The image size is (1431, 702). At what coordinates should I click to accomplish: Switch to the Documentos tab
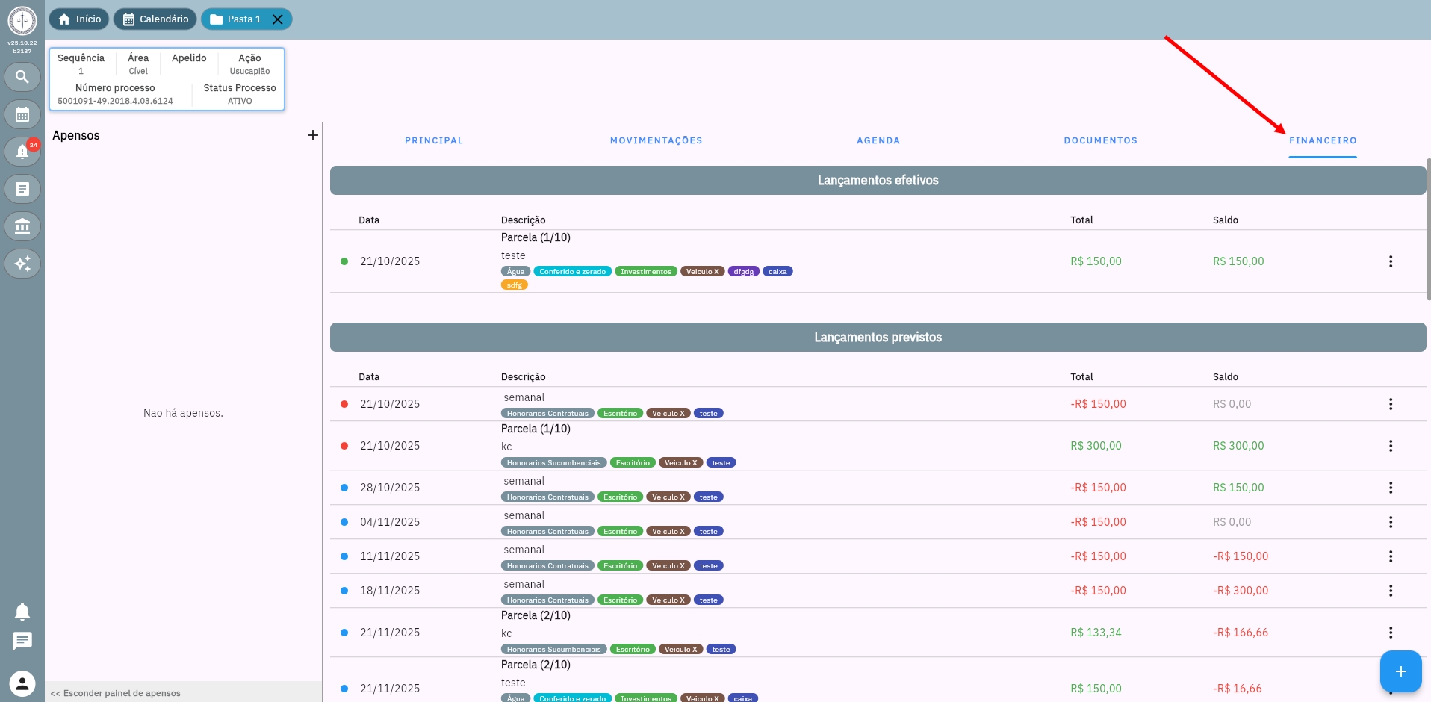[1100, 140]
